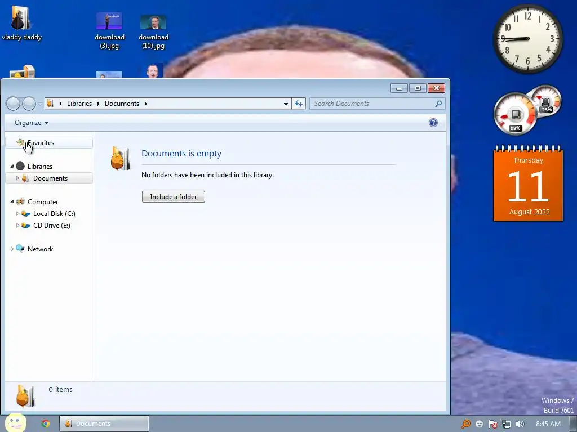Close the Documents Explorer window
The width and height of the screenshot is (577, 432).
(436, 88)
